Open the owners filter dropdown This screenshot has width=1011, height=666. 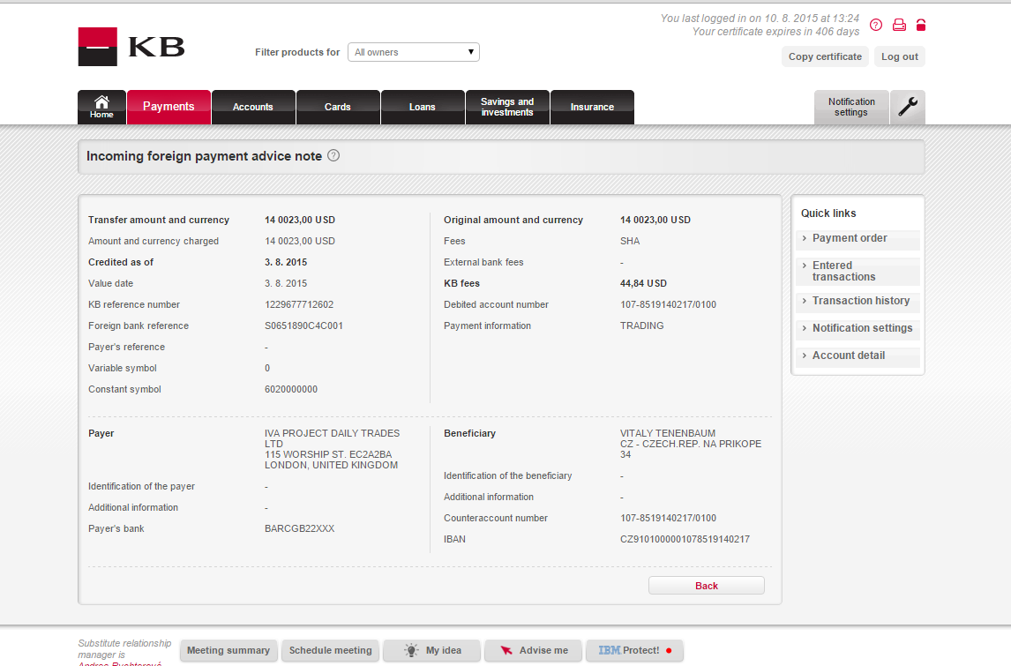point(413,52)
